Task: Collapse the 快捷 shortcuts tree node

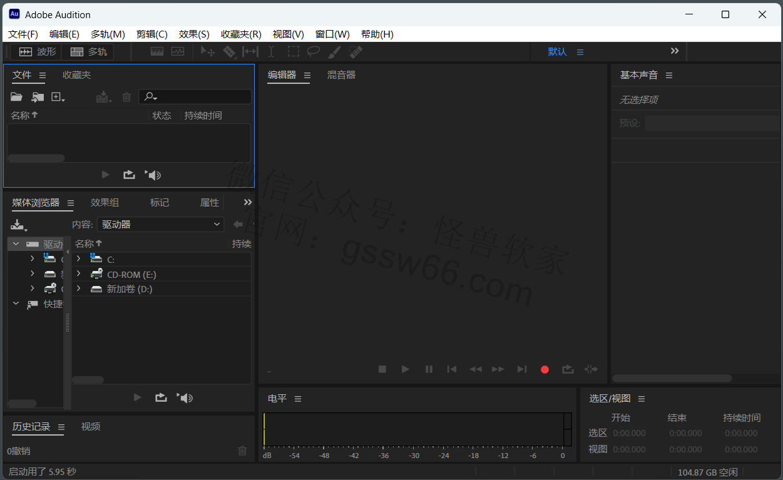Action: 16,304
